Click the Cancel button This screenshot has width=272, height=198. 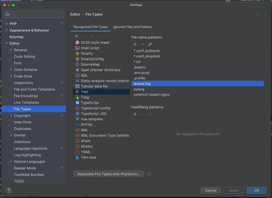pos(210,191)
